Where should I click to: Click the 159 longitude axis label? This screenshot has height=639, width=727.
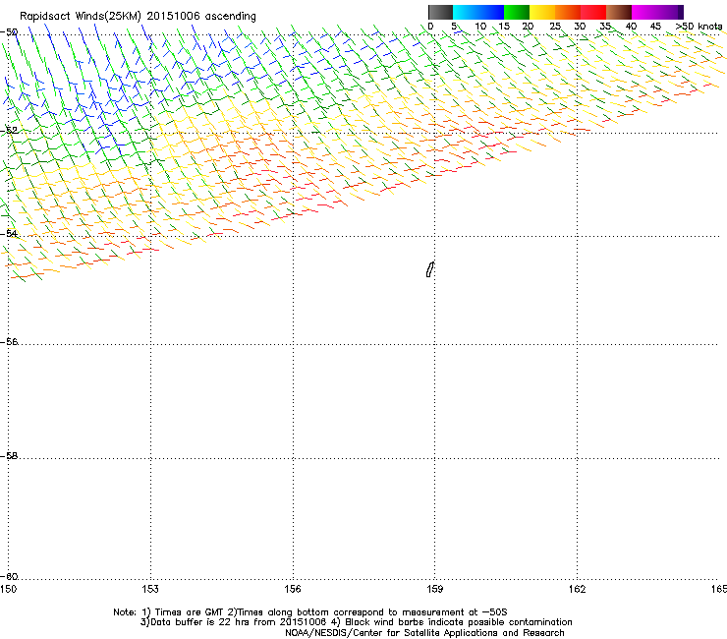(434, 589)
